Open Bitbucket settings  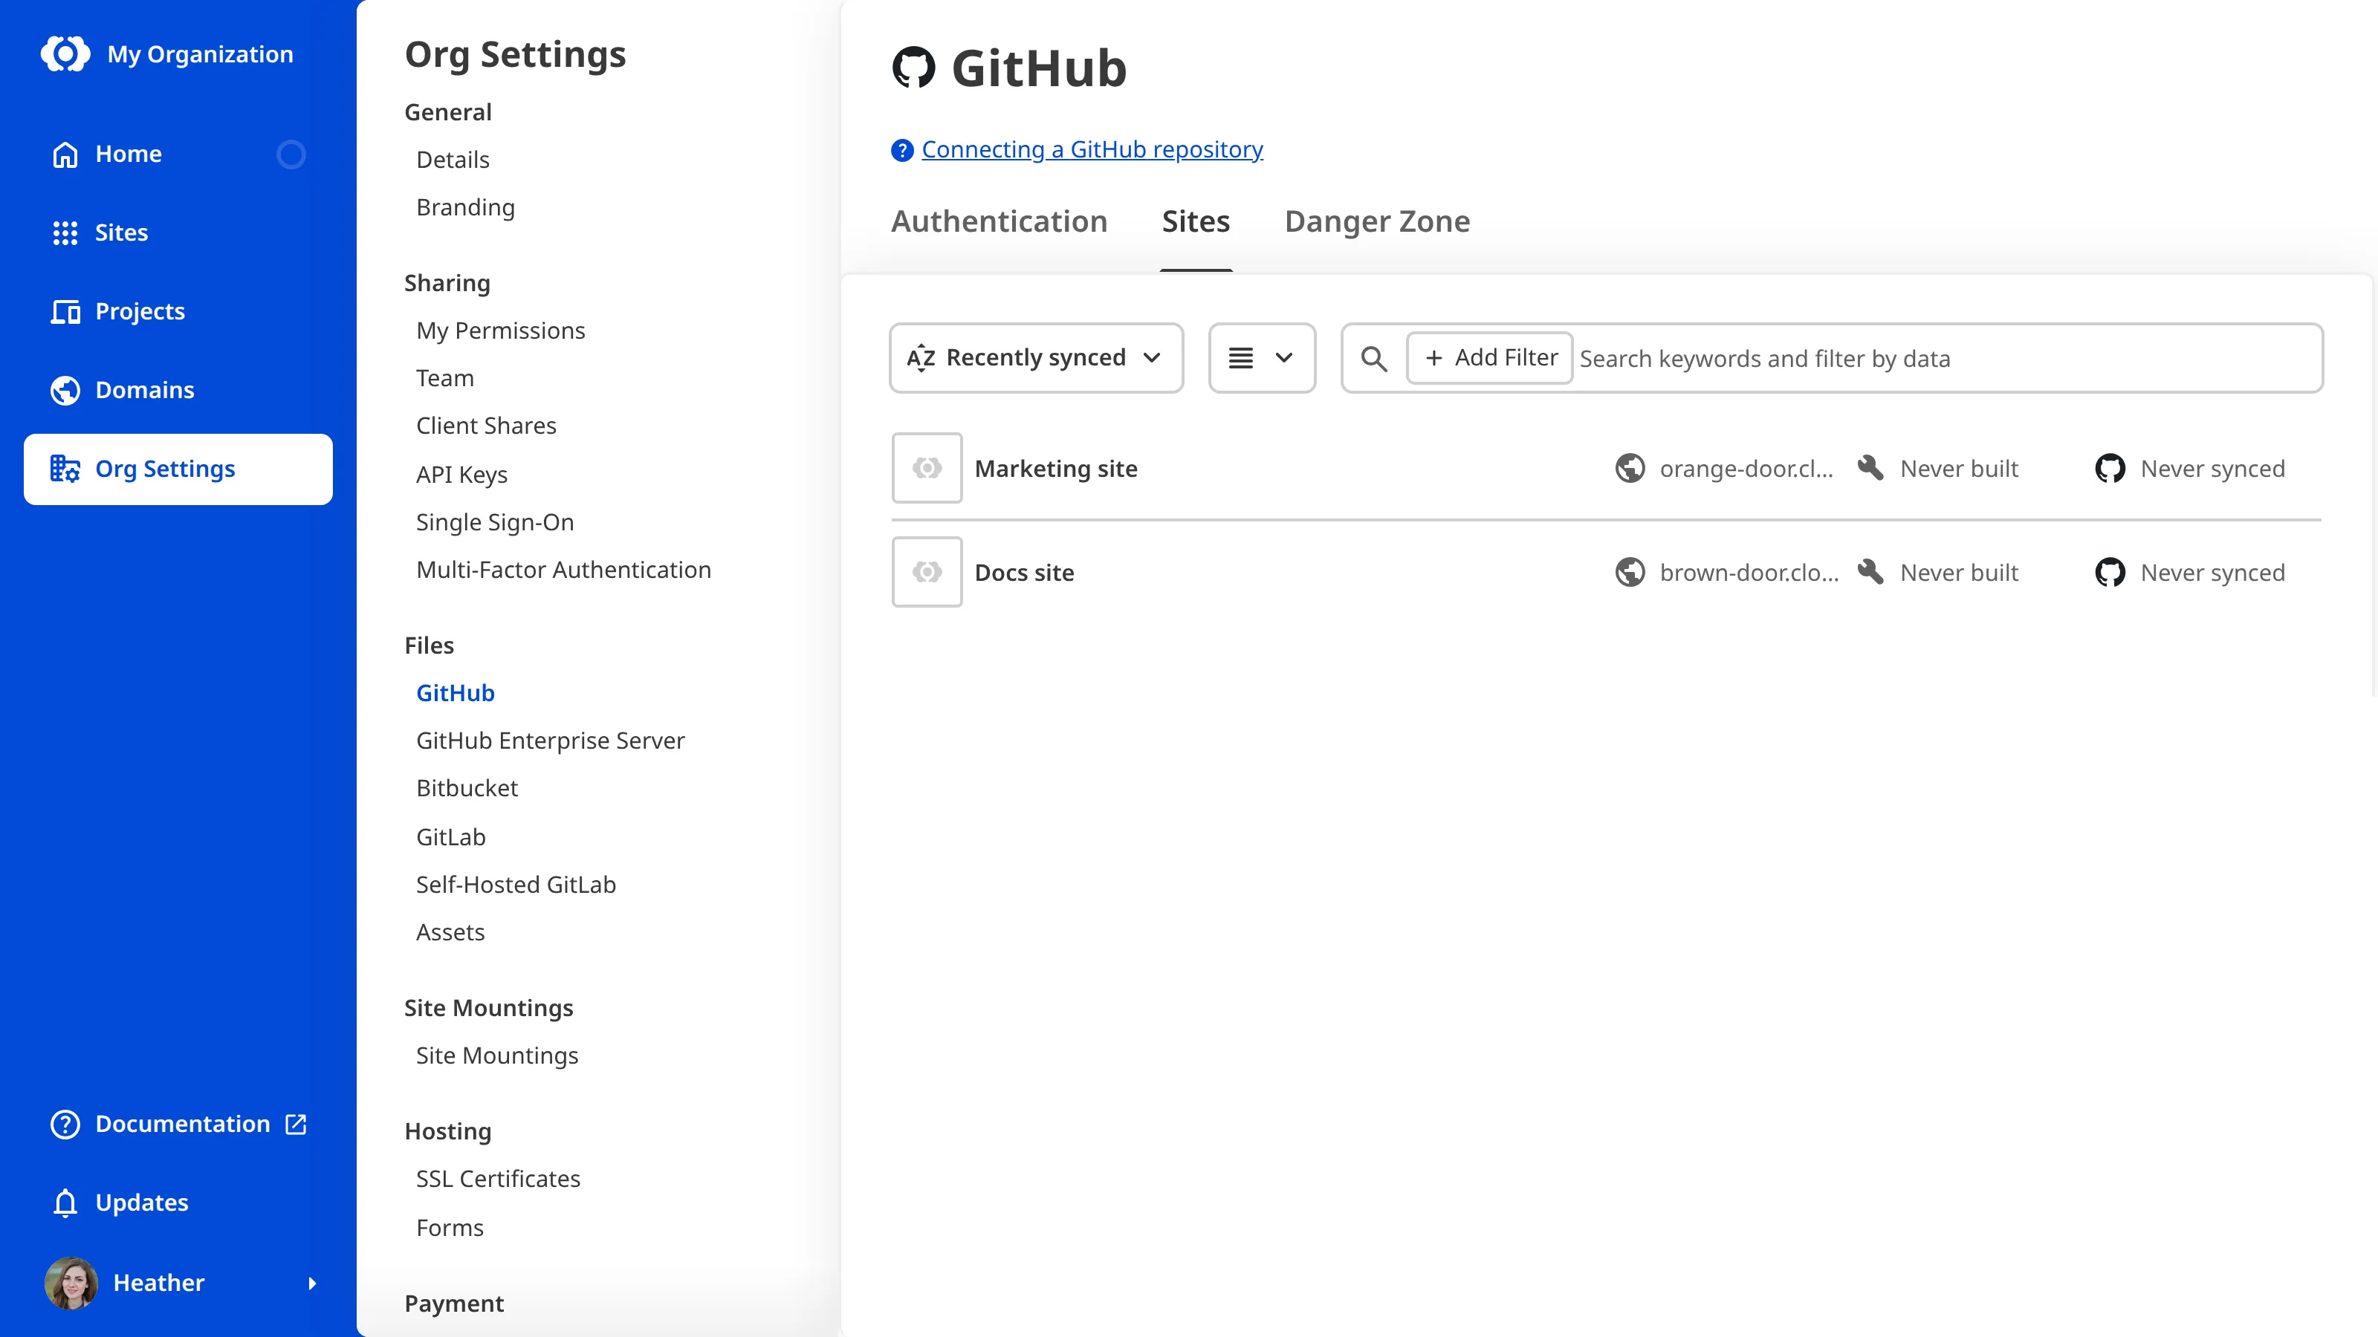pyautogui.click(x=467, y=788)
